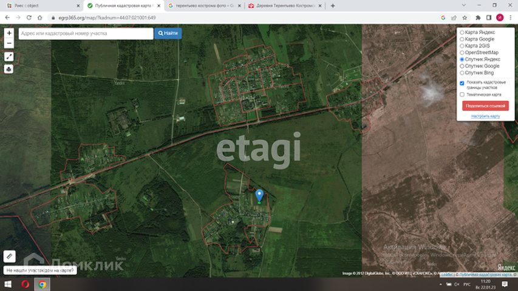The width and height of the screenshot is (518, 291).
Task: Select Спутник Яндекс satellite layer
Action: [x=480, y=59]
